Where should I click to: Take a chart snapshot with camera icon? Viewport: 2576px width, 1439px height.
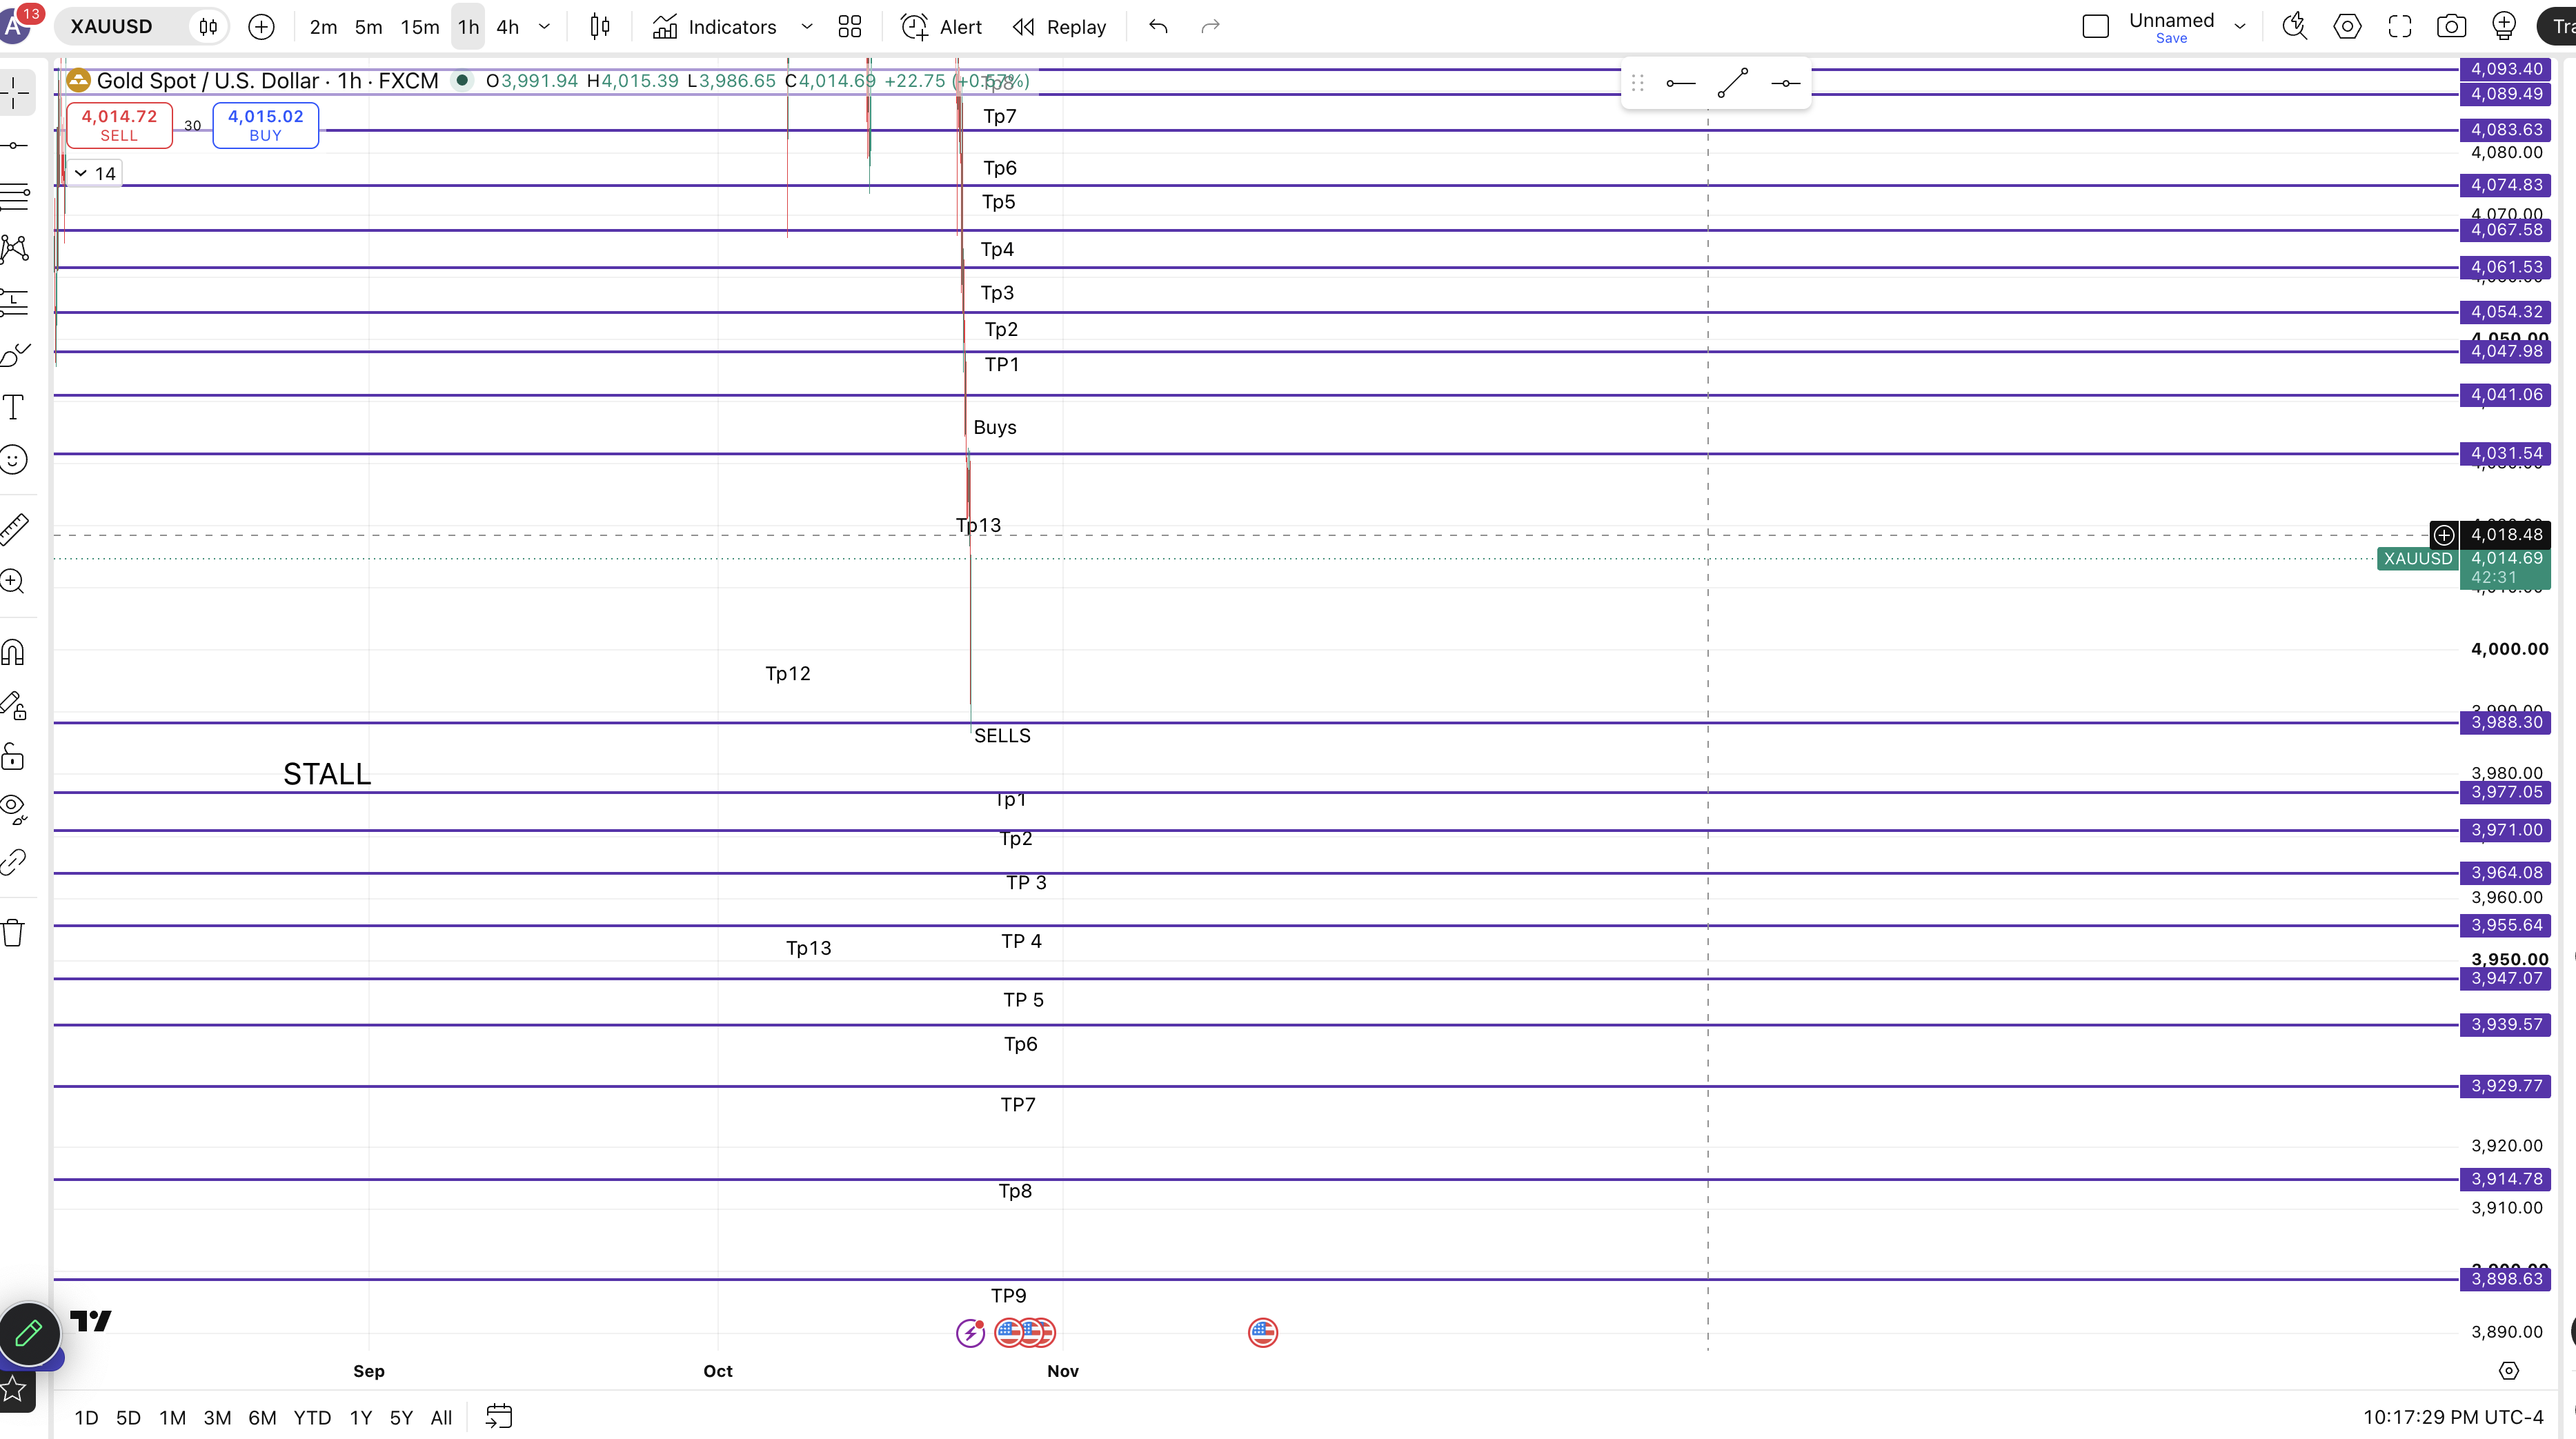(x=2451, y=27)
